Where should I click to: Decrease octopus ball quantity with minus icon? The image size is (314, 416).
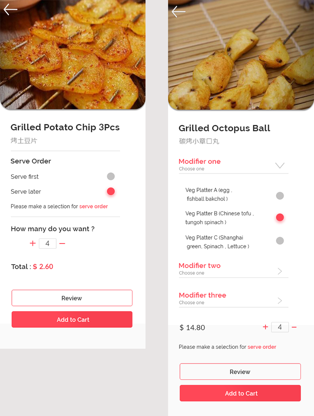(294, 327)
